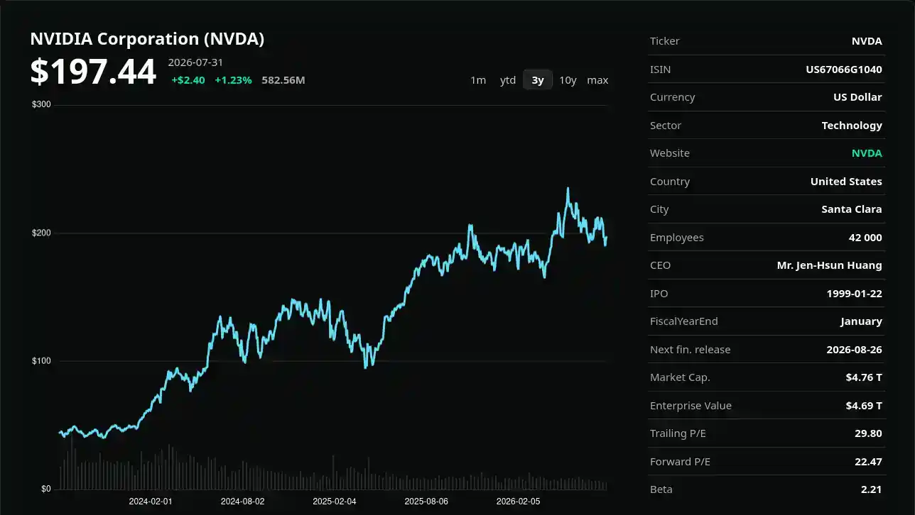Click the Market Cap. $4.76 T value

coord(864,377)
